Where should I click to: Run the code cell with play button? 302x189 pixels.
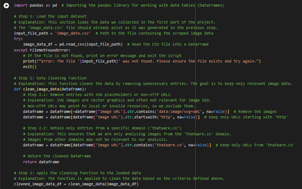tap(6, 6)
